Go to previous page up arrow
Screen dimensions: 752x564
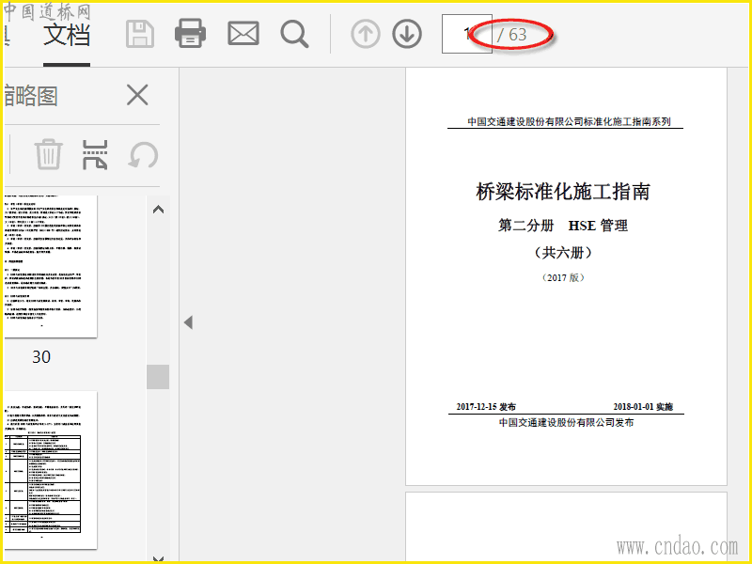(x=366, y=34)
